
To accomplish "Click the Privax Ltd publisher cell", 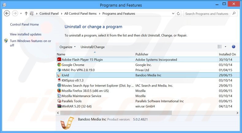I will 142,70.
